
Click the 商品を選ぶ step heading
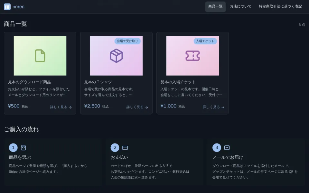pyautogui.click(x=20, y=157)
